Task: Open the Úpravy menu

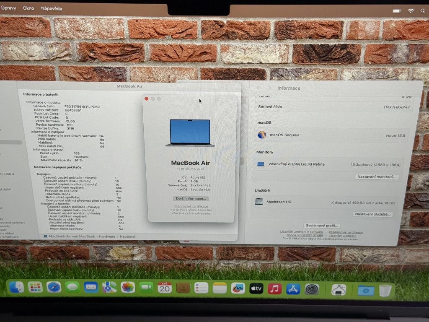Action: (8, 8)
